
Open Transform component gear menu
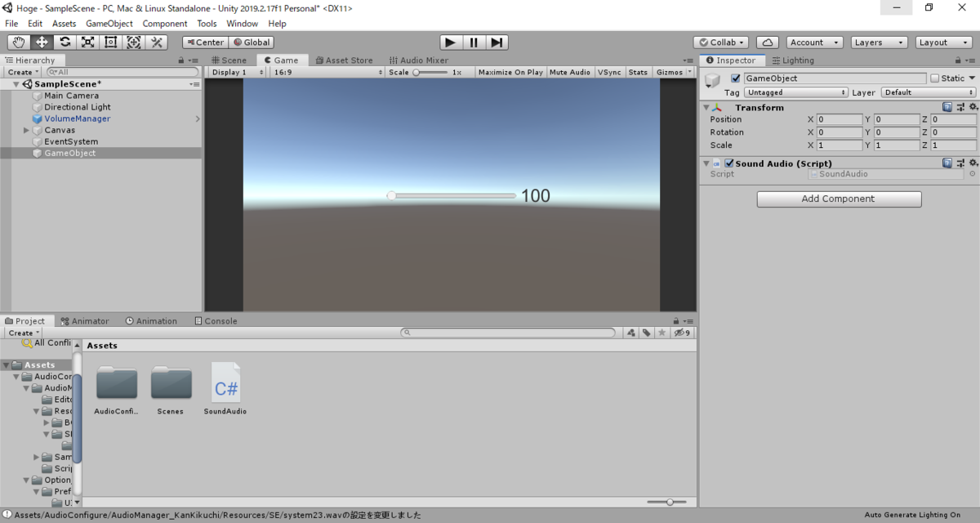pos(972,107)
